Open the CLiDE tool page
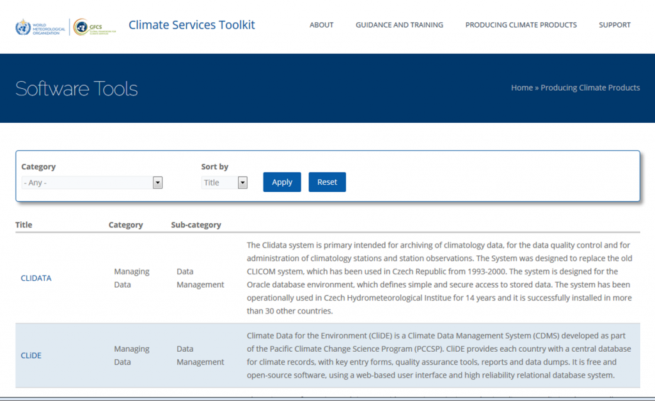This screenshot has width=655, height=401. point(31,356)
